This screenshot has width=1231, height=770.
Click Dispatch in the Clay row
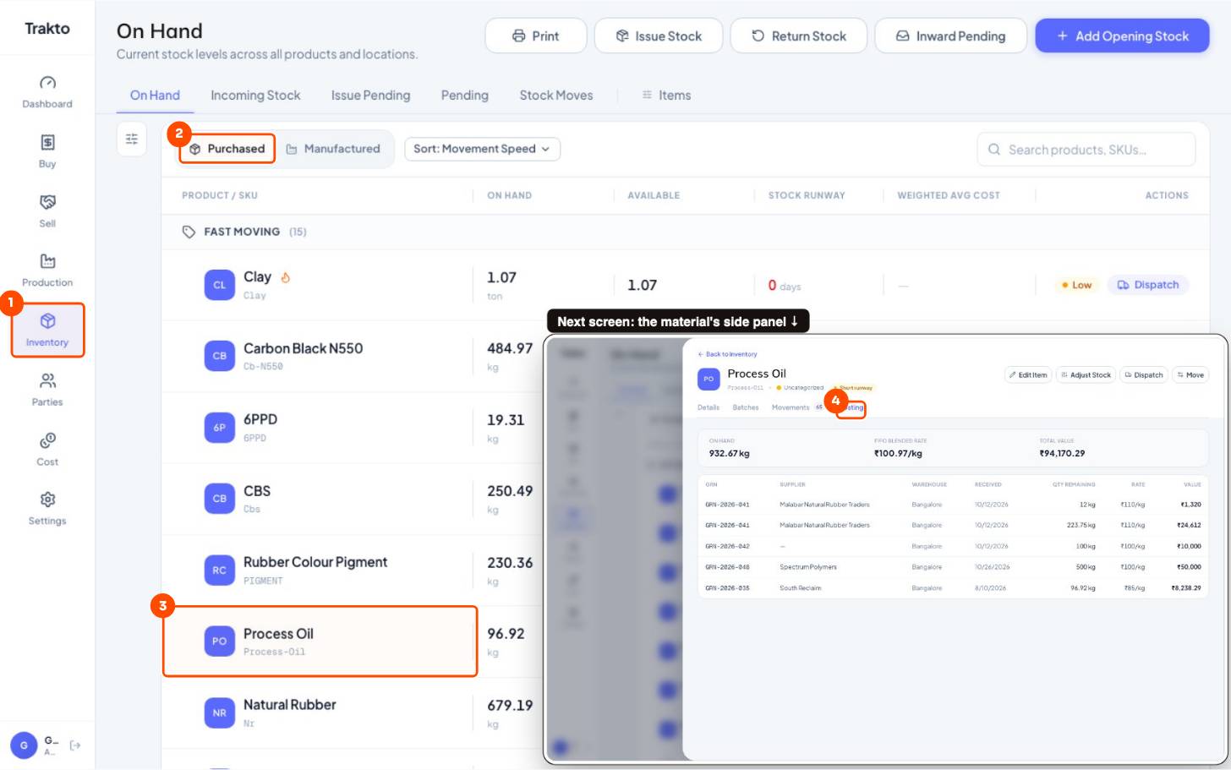(x=1148, y=285)
